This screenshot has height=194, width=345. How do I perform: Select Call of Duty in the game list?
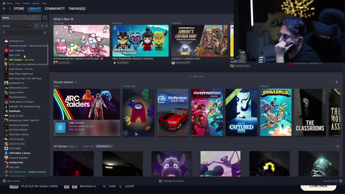[x=16, y=139]
